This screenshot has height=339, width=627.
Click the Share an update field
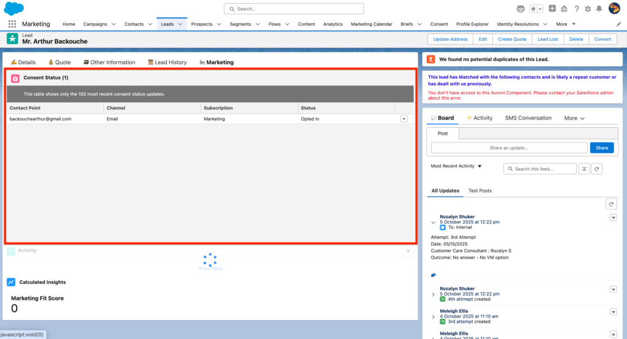(509, 148)
